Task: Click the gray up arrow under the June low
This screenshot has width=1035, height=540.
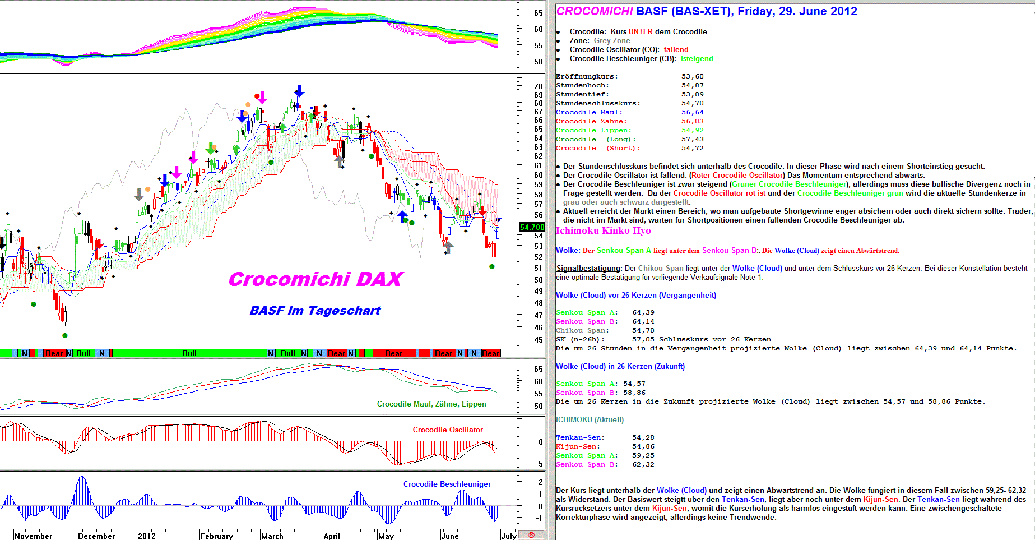Action: (x=448, y=247)
